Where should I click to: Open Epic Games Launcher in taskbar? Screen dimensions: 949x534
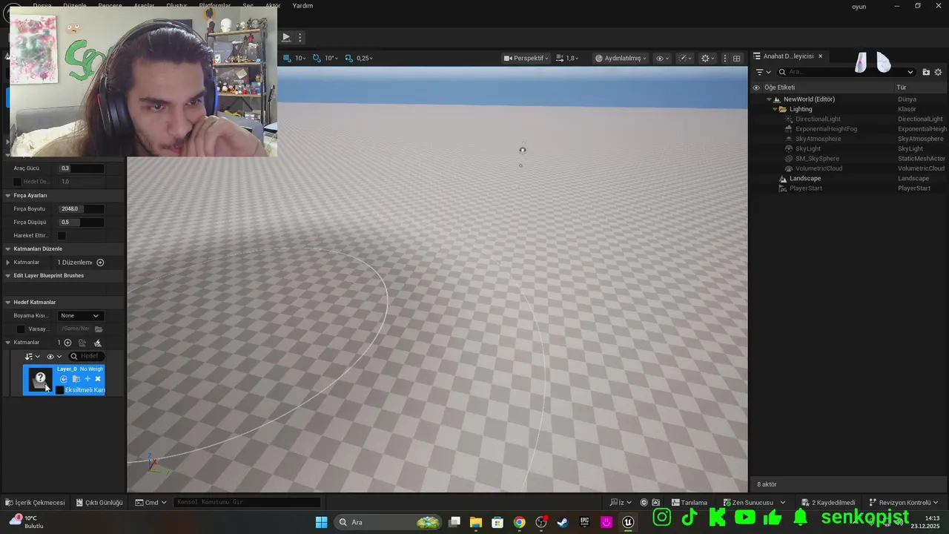[584, 522]
